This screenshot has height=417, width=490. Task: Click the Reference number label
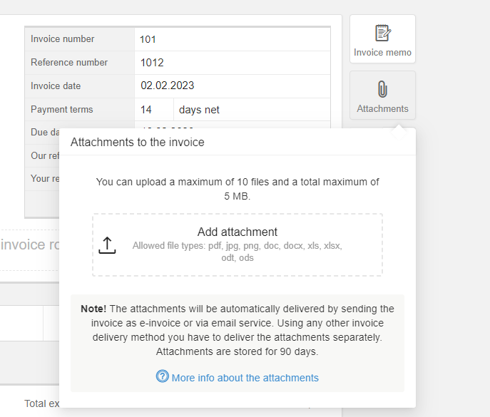(69, 63)
